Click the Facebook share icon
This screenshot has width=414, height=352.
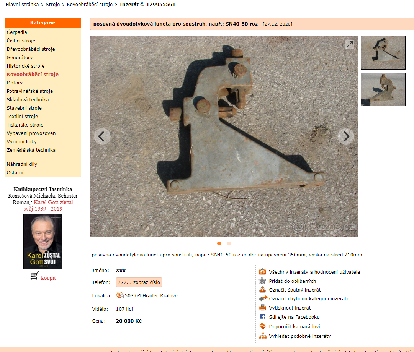(262, 317)
